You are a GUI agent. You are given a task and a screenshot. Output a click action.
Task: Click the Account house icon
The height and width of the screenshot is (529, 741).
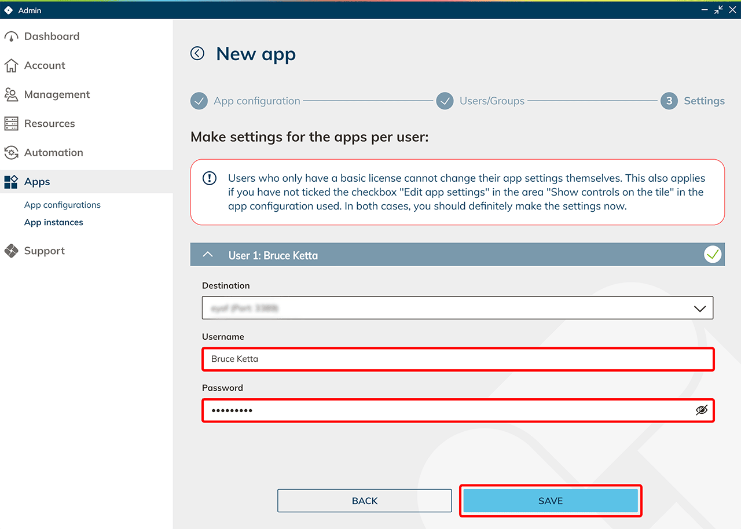click(11, 65)
